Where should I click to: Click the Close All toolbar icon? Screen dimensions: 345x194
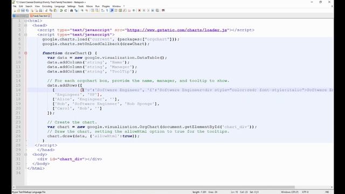(36, 10)
